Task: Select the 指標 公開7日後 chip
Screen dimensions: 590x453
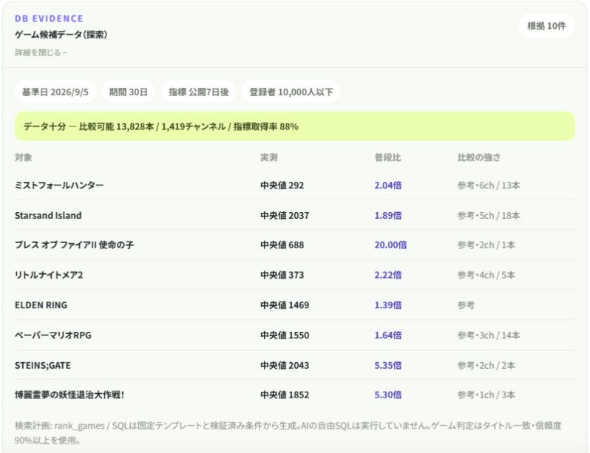Action: [x=198, y=92]
